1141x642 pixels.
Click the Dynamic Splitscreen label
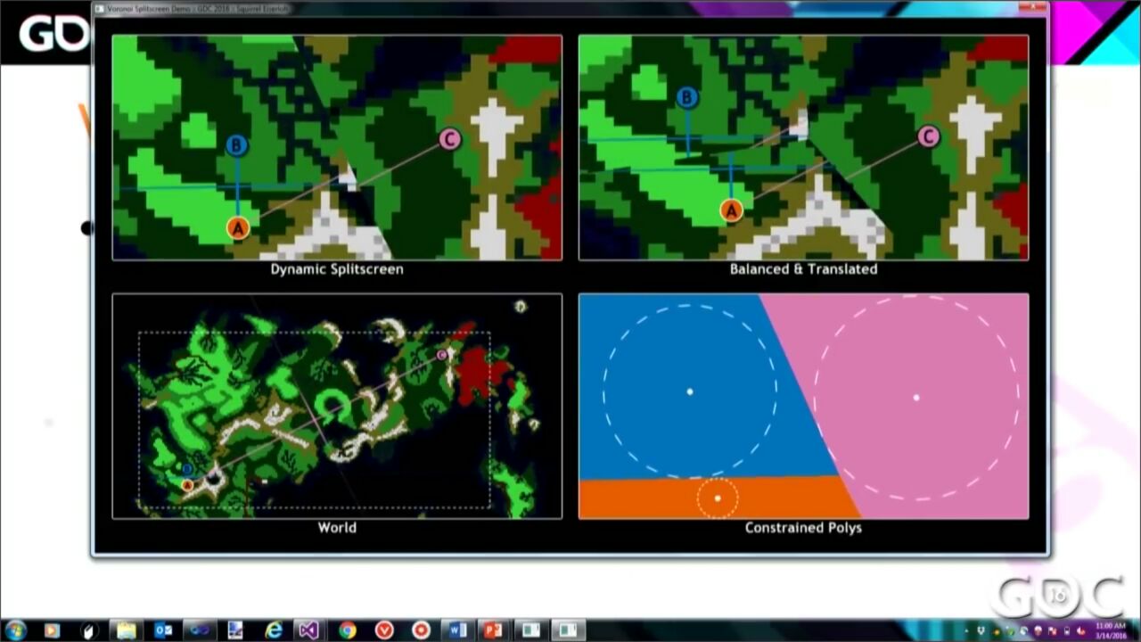coord(337,269)
